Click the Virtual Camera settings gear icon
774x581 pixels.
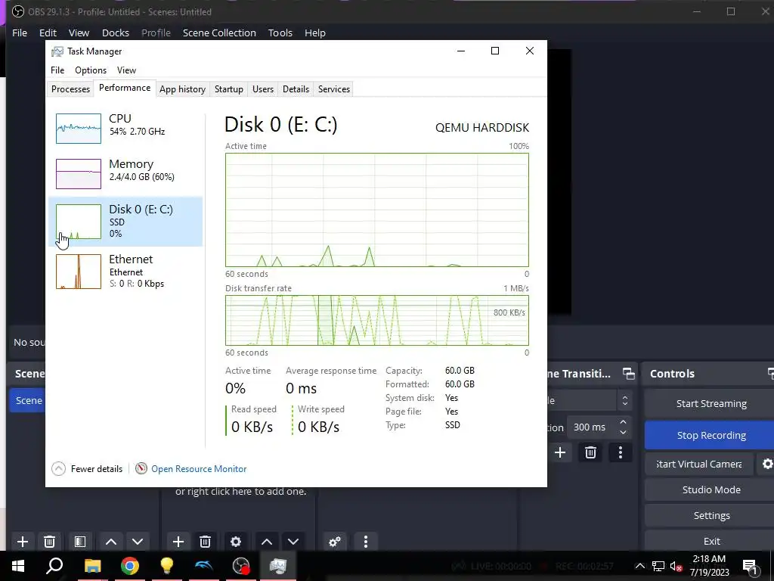[767, 464]
